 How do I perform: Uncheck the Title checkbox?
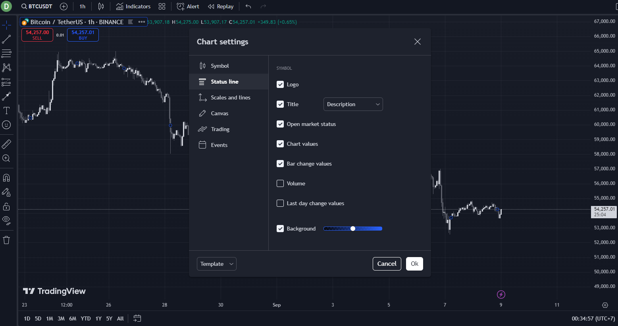280,104
